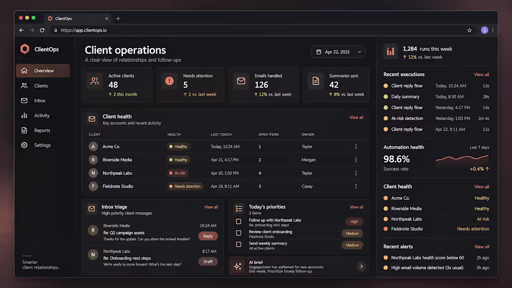Check the Review client onboarding task
This screenshot has height=288, width=512.
pos(239,233)
